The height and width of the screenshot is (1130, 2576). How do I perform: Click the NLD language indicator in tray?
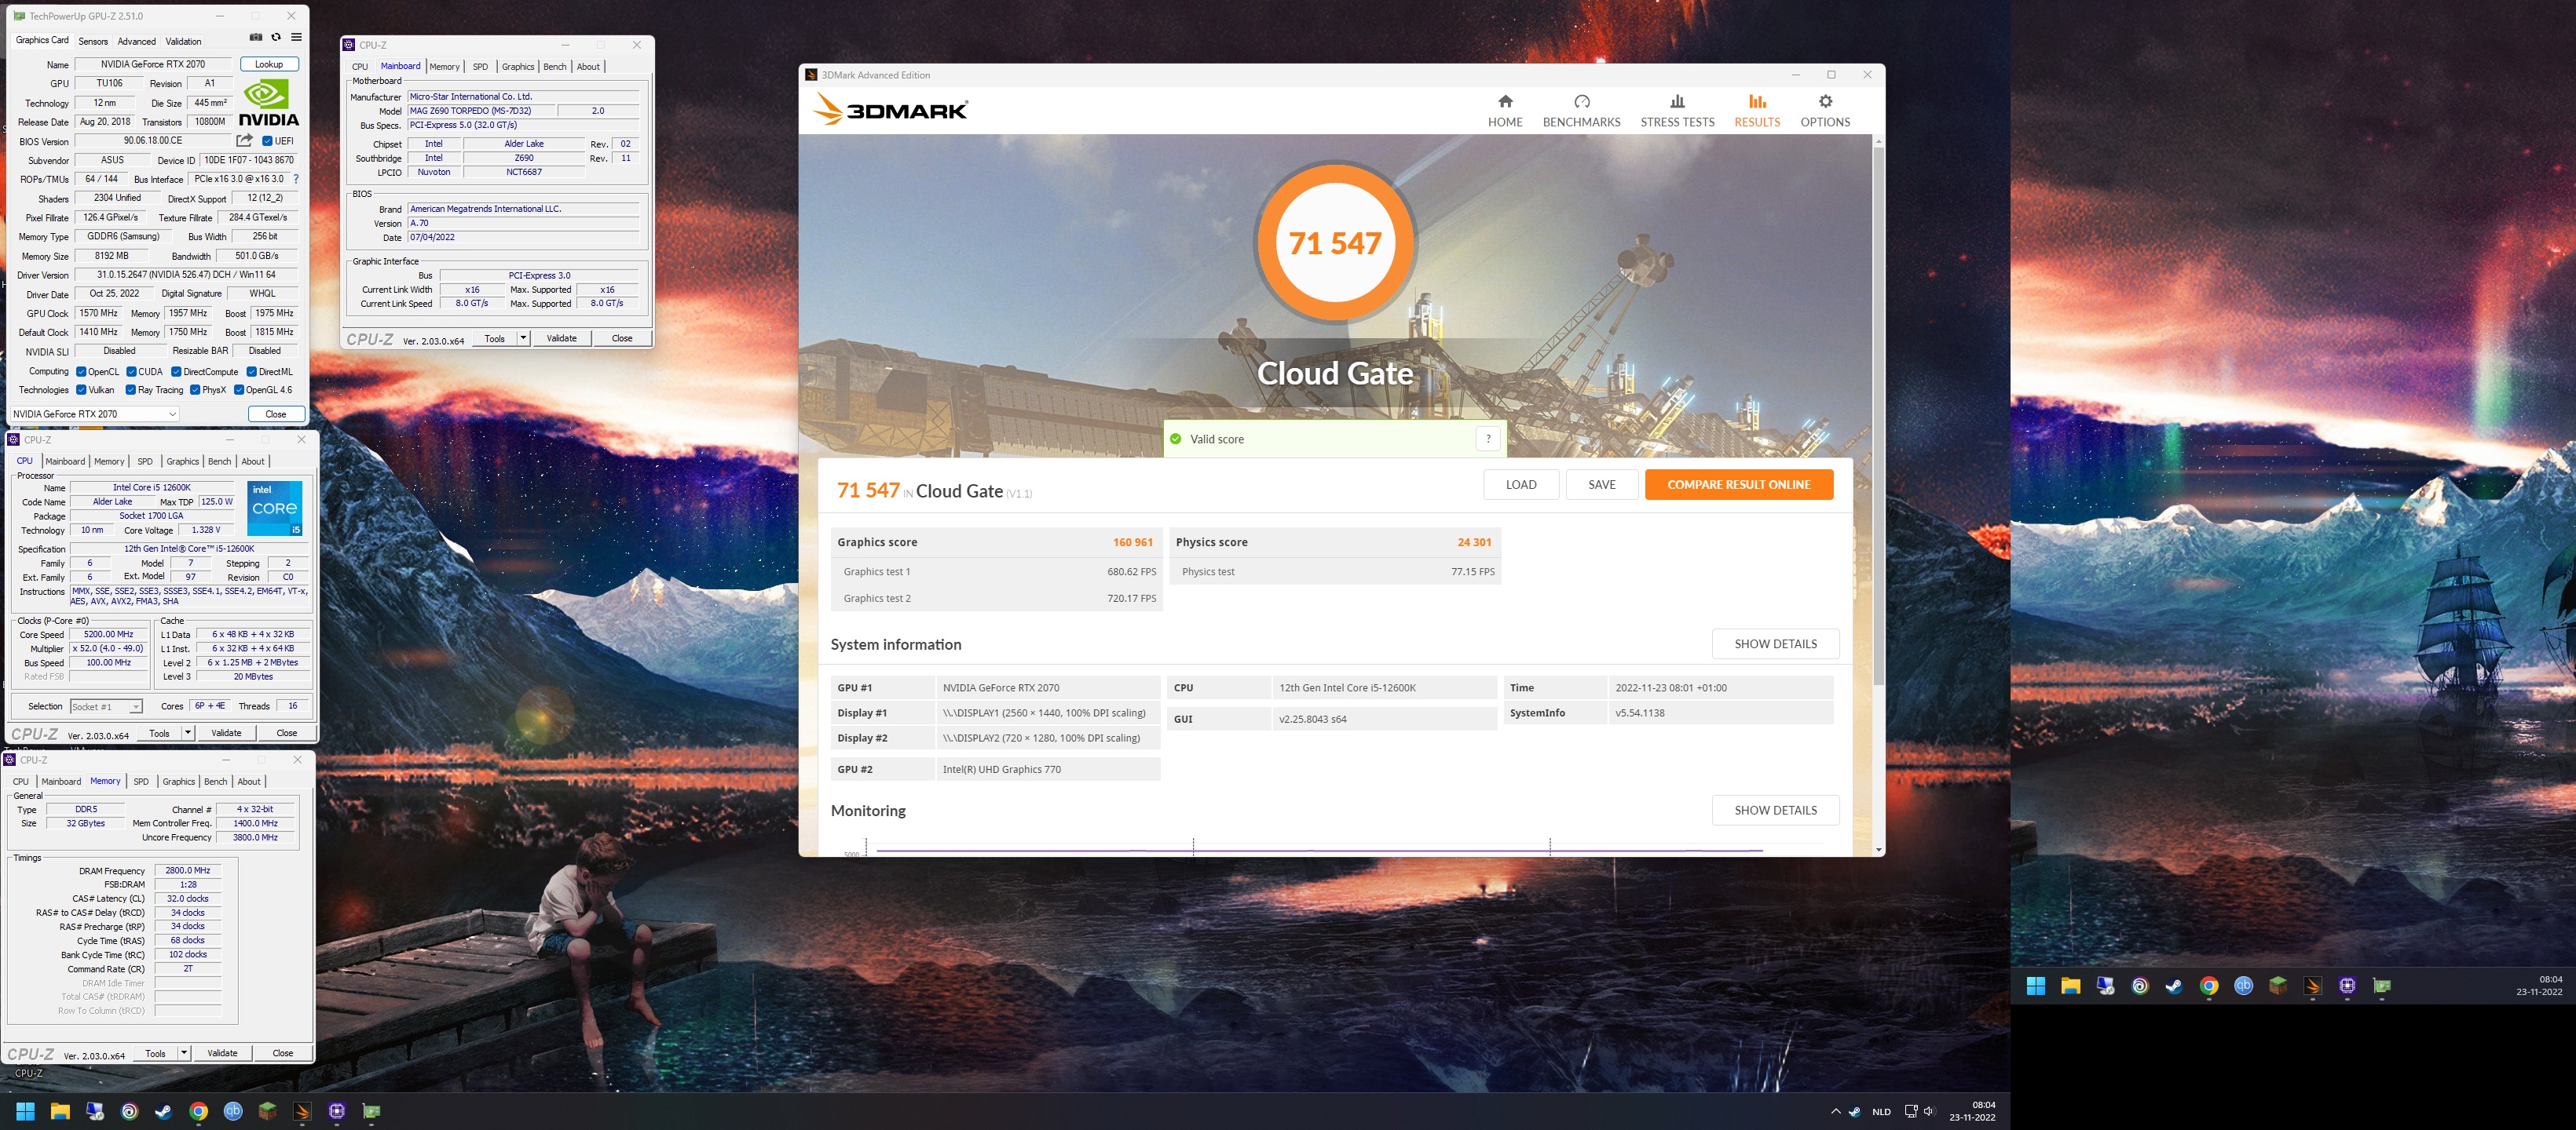tap(1881, 1111)
